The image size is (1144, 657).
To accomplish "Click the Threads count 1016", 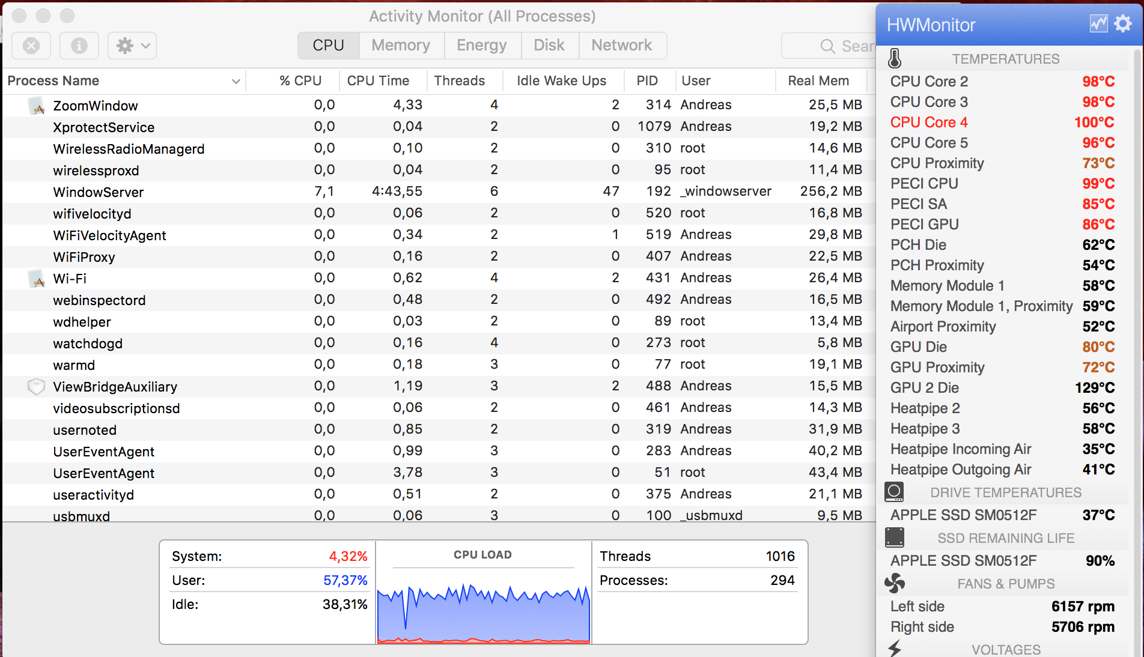I will coord(780,557).
